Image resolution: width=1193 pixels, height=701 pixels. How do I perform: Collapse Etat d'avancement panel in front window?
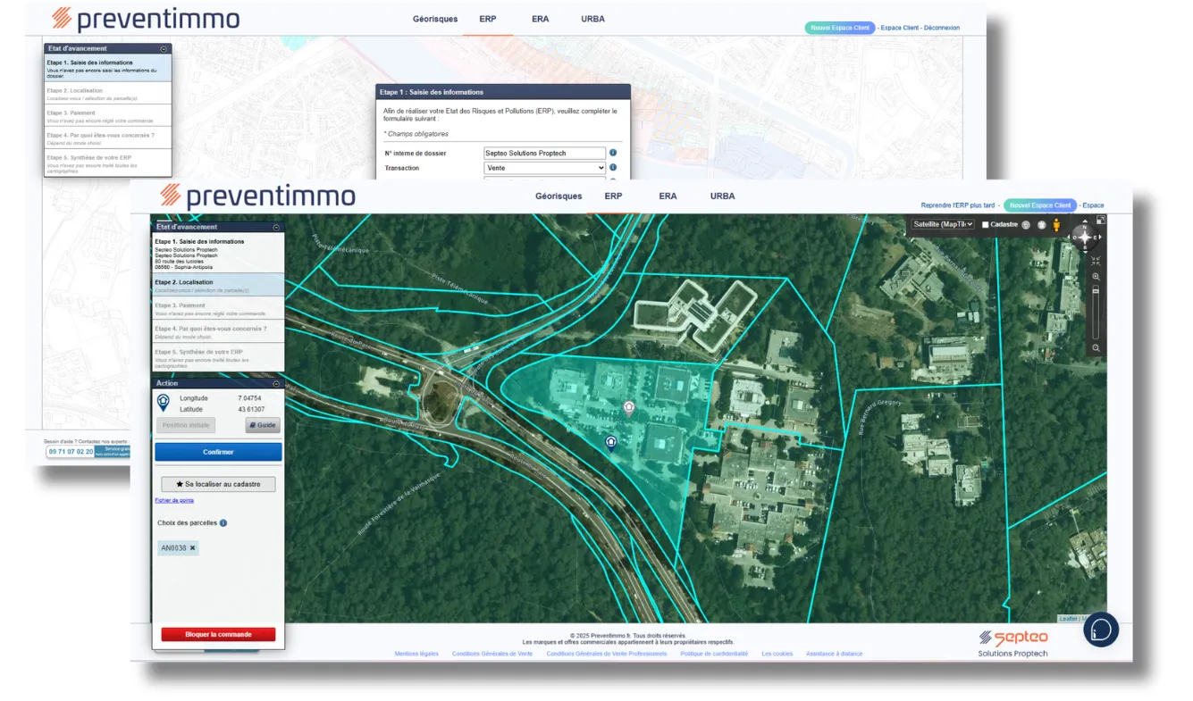pyautogui.click(x=276, y=227)
